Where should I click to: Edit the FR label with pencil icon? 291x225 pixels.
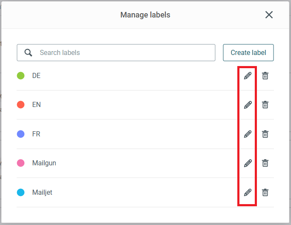tap(248, 134)
